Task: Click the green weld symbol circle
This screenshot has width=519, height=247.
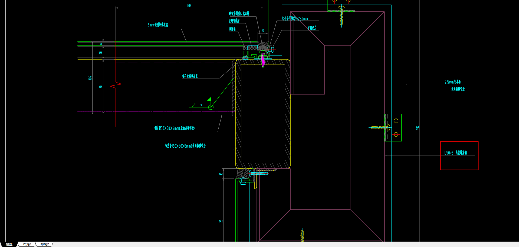Action: (x=211, y=107)
